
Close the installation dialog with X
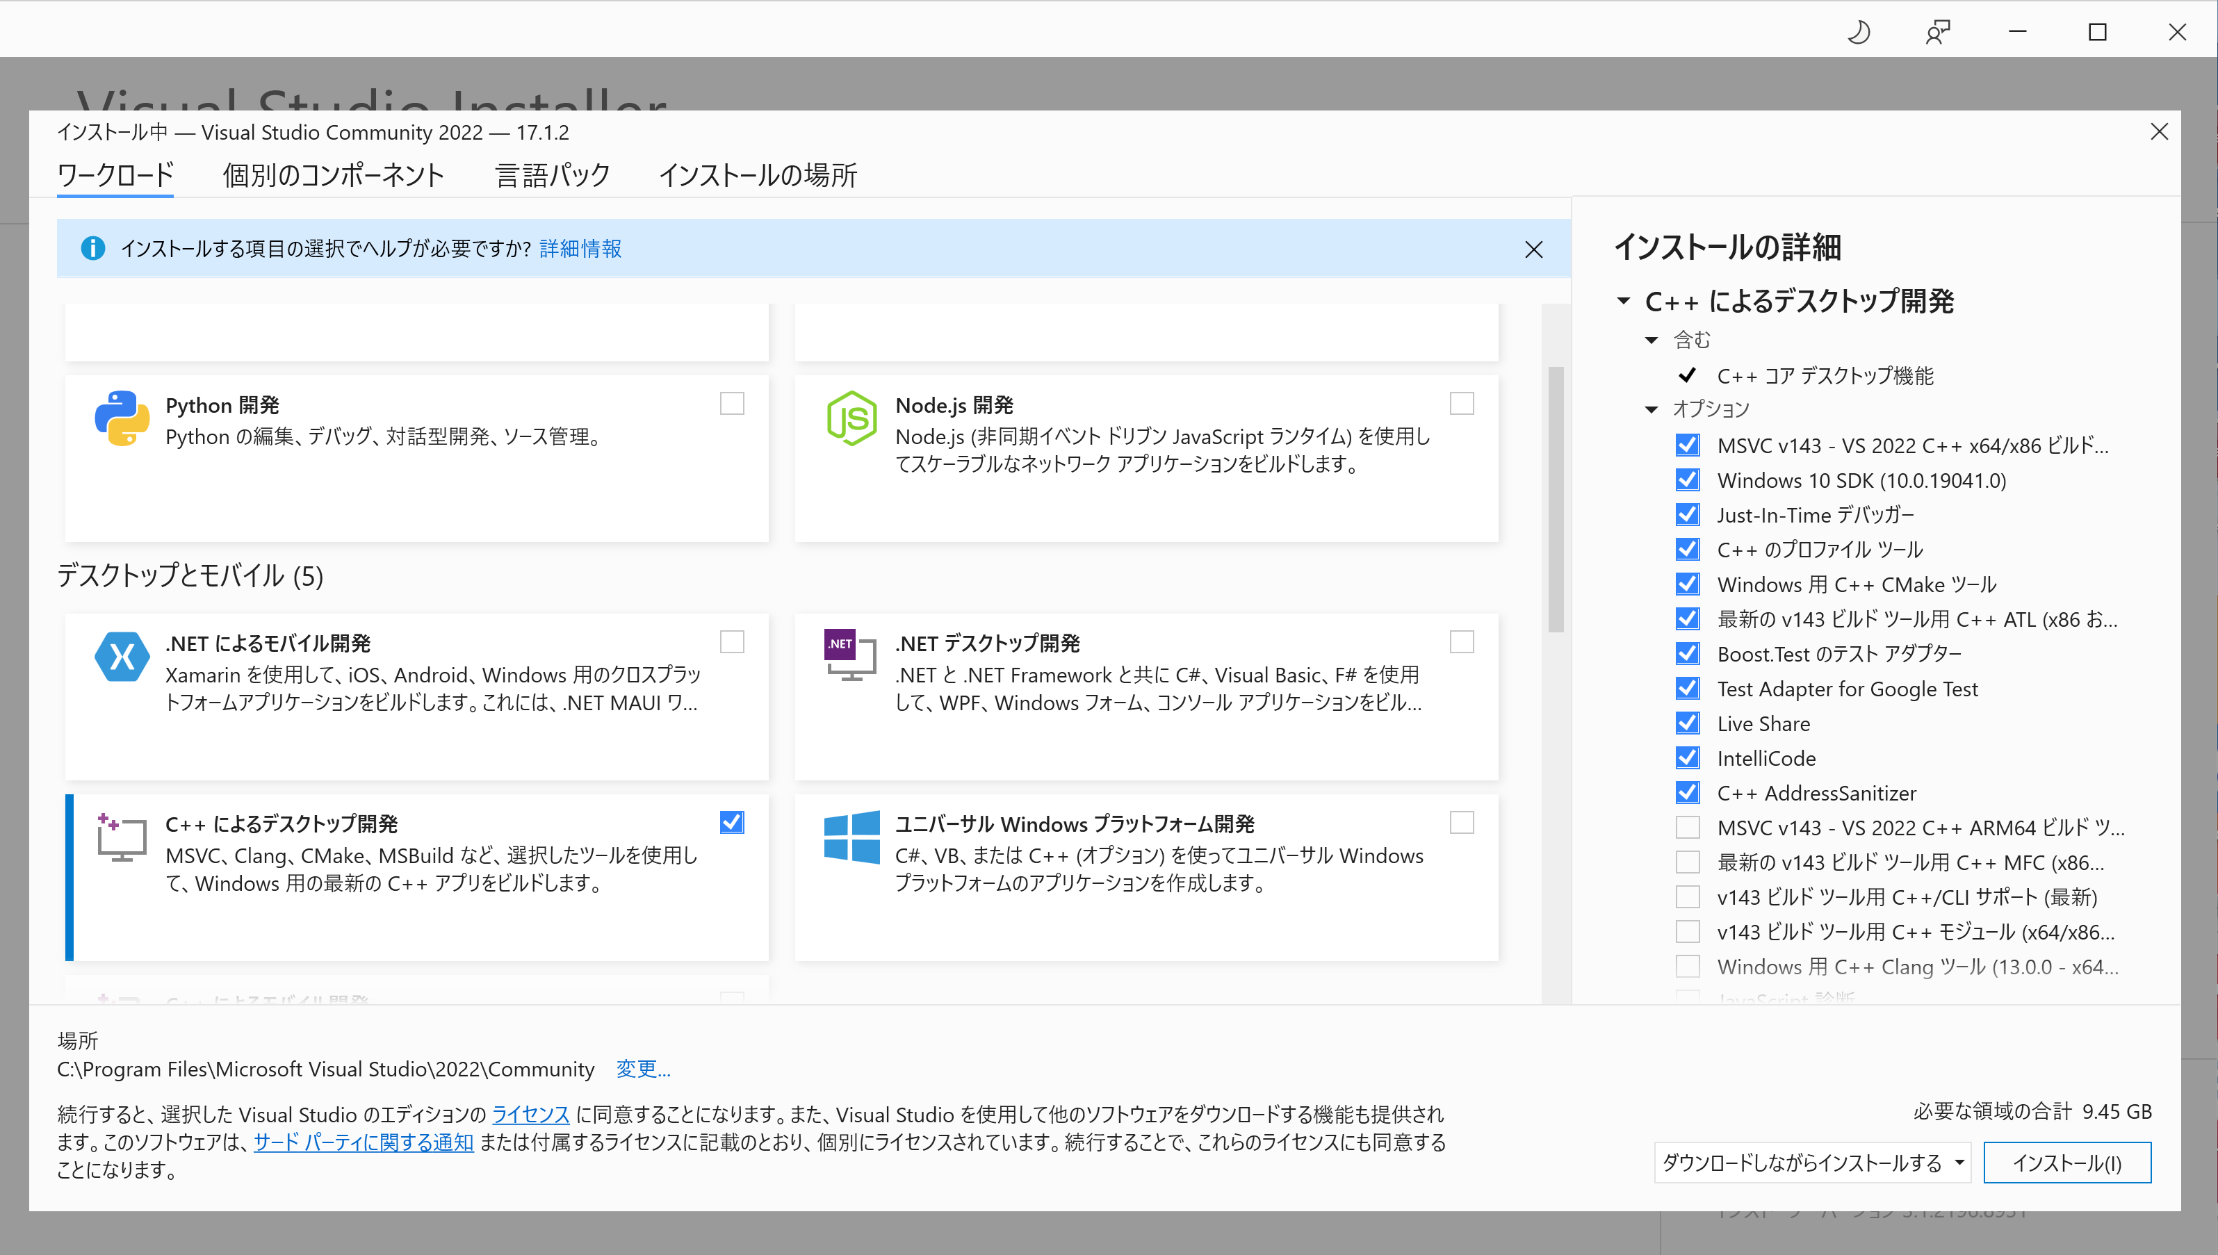point(2158,132)
